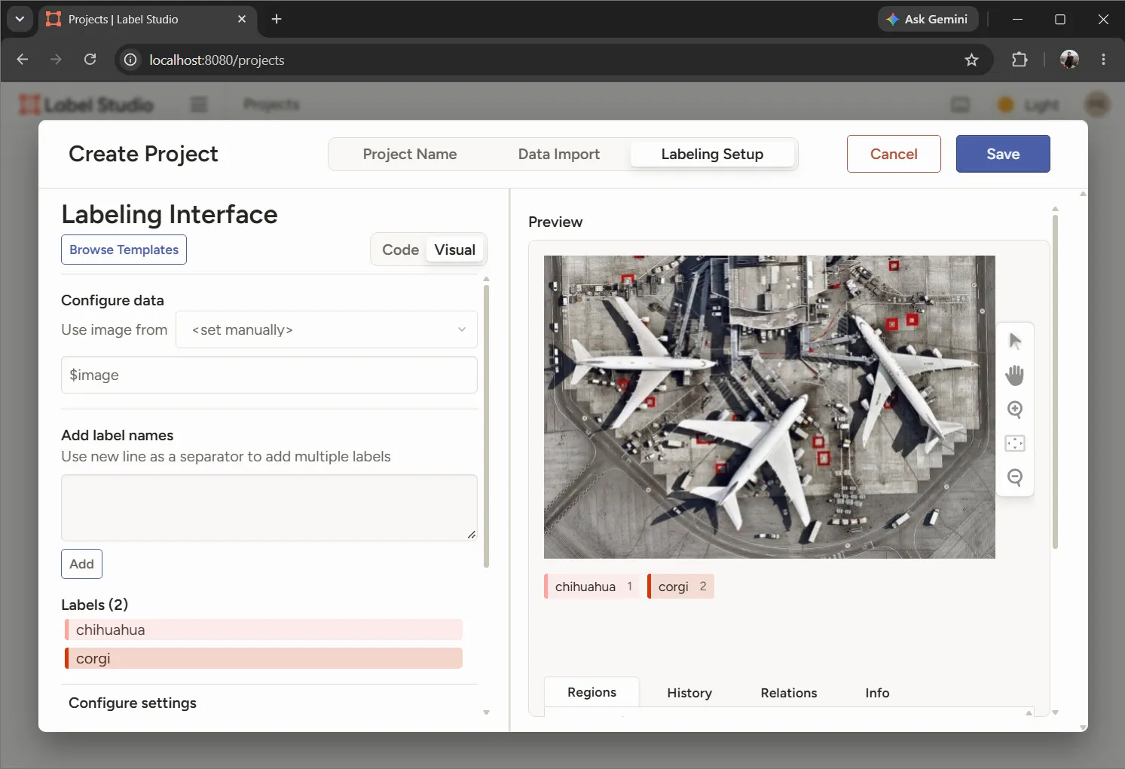
Task: Close the Label Studio browser tab
Action: (242, 19)
